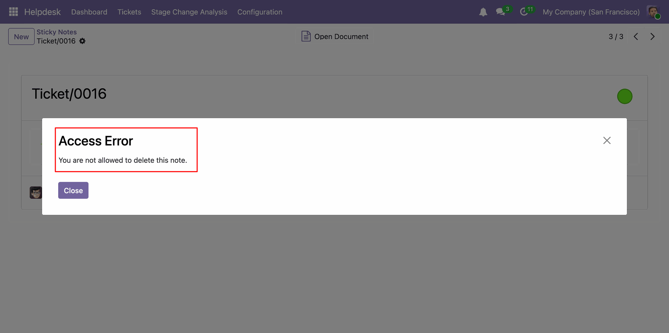Click the Access Error heading
This screenshot has height=333, width=669.
(x=96, y=141)
